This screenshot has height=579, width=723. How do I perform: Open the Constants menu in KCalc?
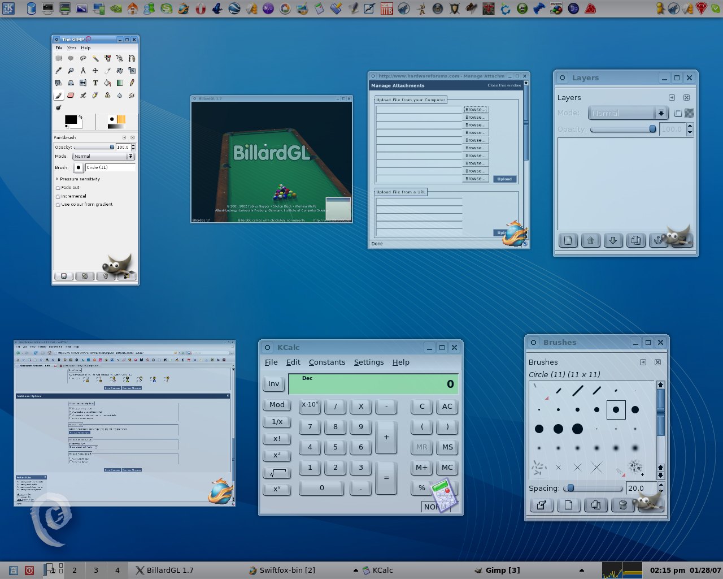click(327, 362)
